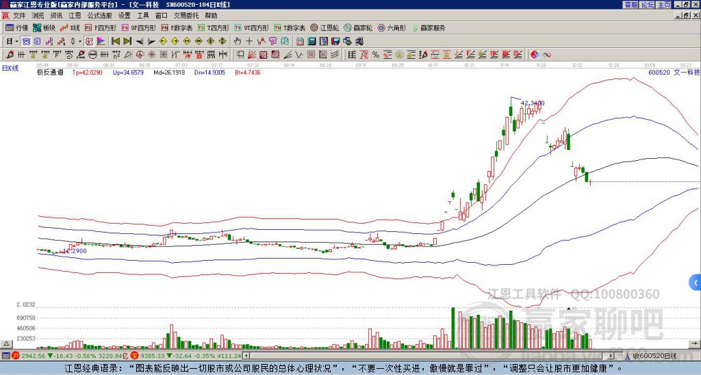The image size is (701, 375).
Task: Jump to last bar icon
Action: click(x=127, y=42)
